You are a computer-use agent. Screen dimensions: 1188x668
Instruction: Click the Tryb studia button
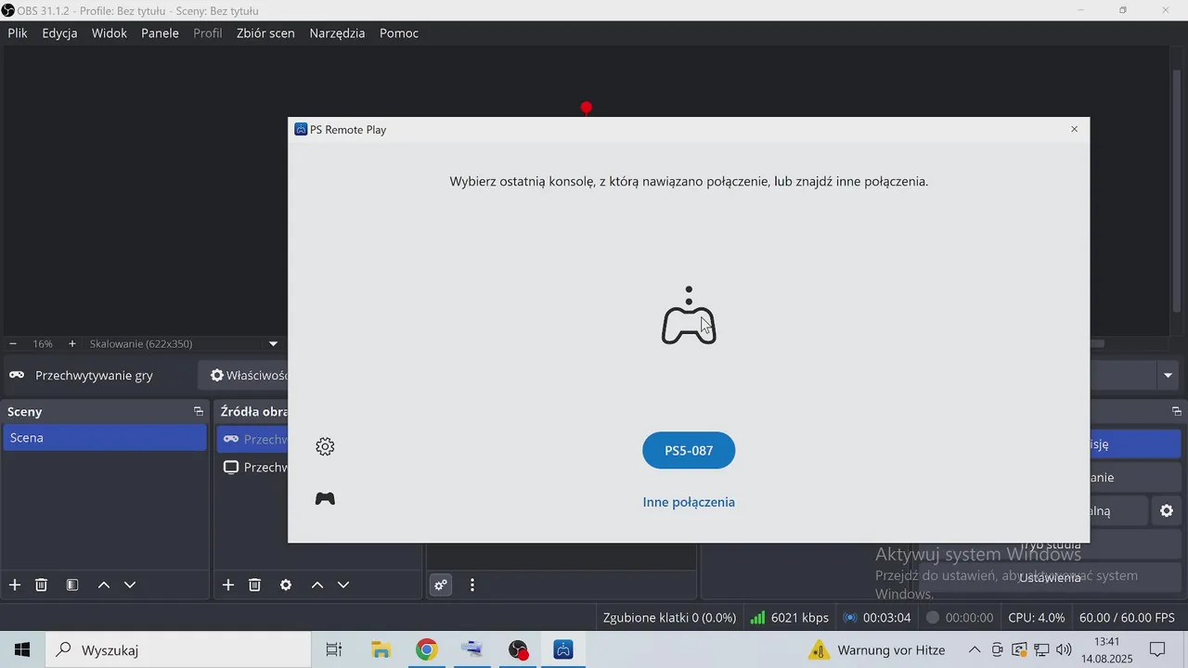(1050, 545)
